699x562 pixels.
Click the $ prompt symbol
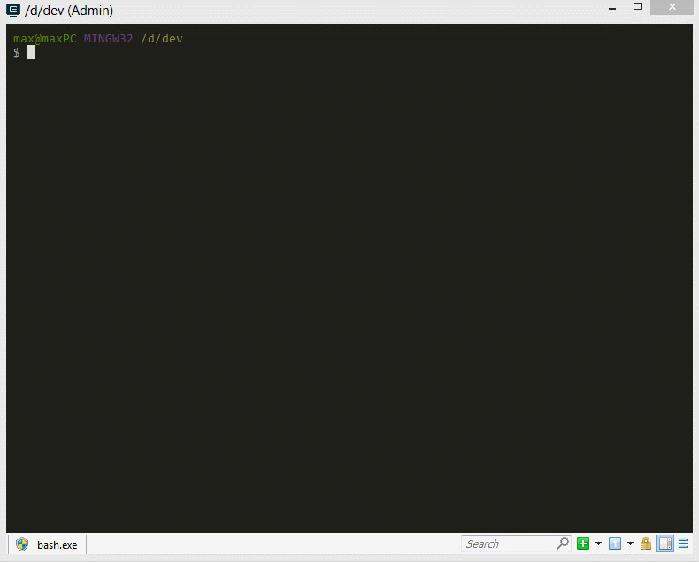pyautogui.click(x=17, y=52)
